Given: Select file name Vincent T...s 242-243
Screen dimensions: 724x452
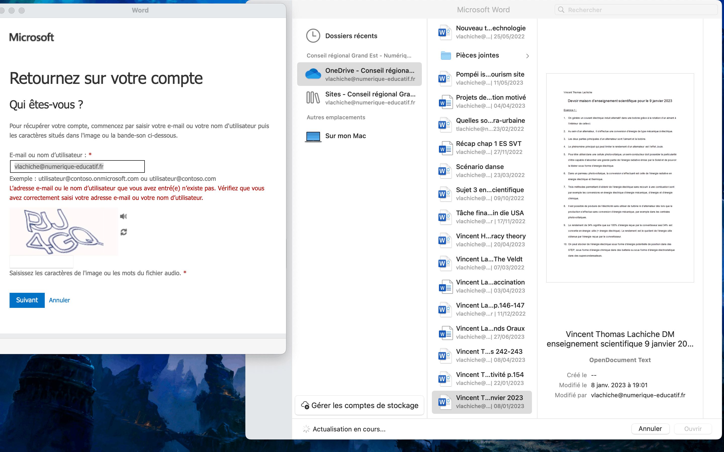Looking at the screenshot, I should [489, 352].
